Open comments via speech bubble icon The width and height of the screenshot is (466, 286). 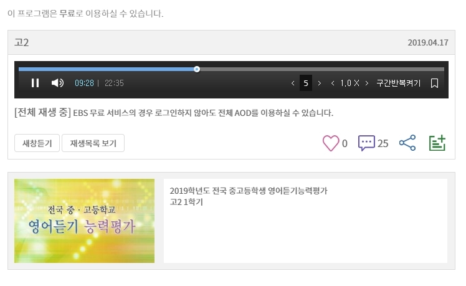pyautogui.click(x=366, y=143)
